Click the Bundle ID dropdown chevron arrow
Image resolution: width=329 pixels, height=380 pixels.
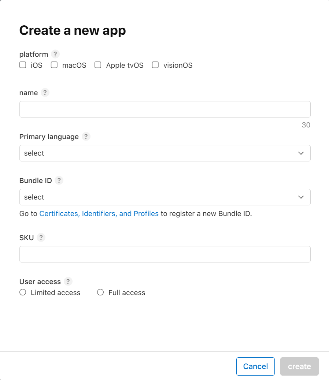301,197
